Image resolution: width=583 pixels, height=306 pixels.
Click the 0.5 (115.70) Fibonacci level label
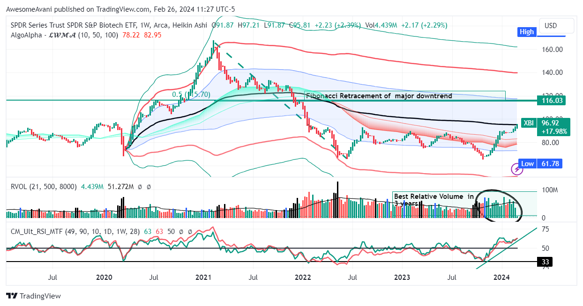pyautogui.click(x=191, y=95)
